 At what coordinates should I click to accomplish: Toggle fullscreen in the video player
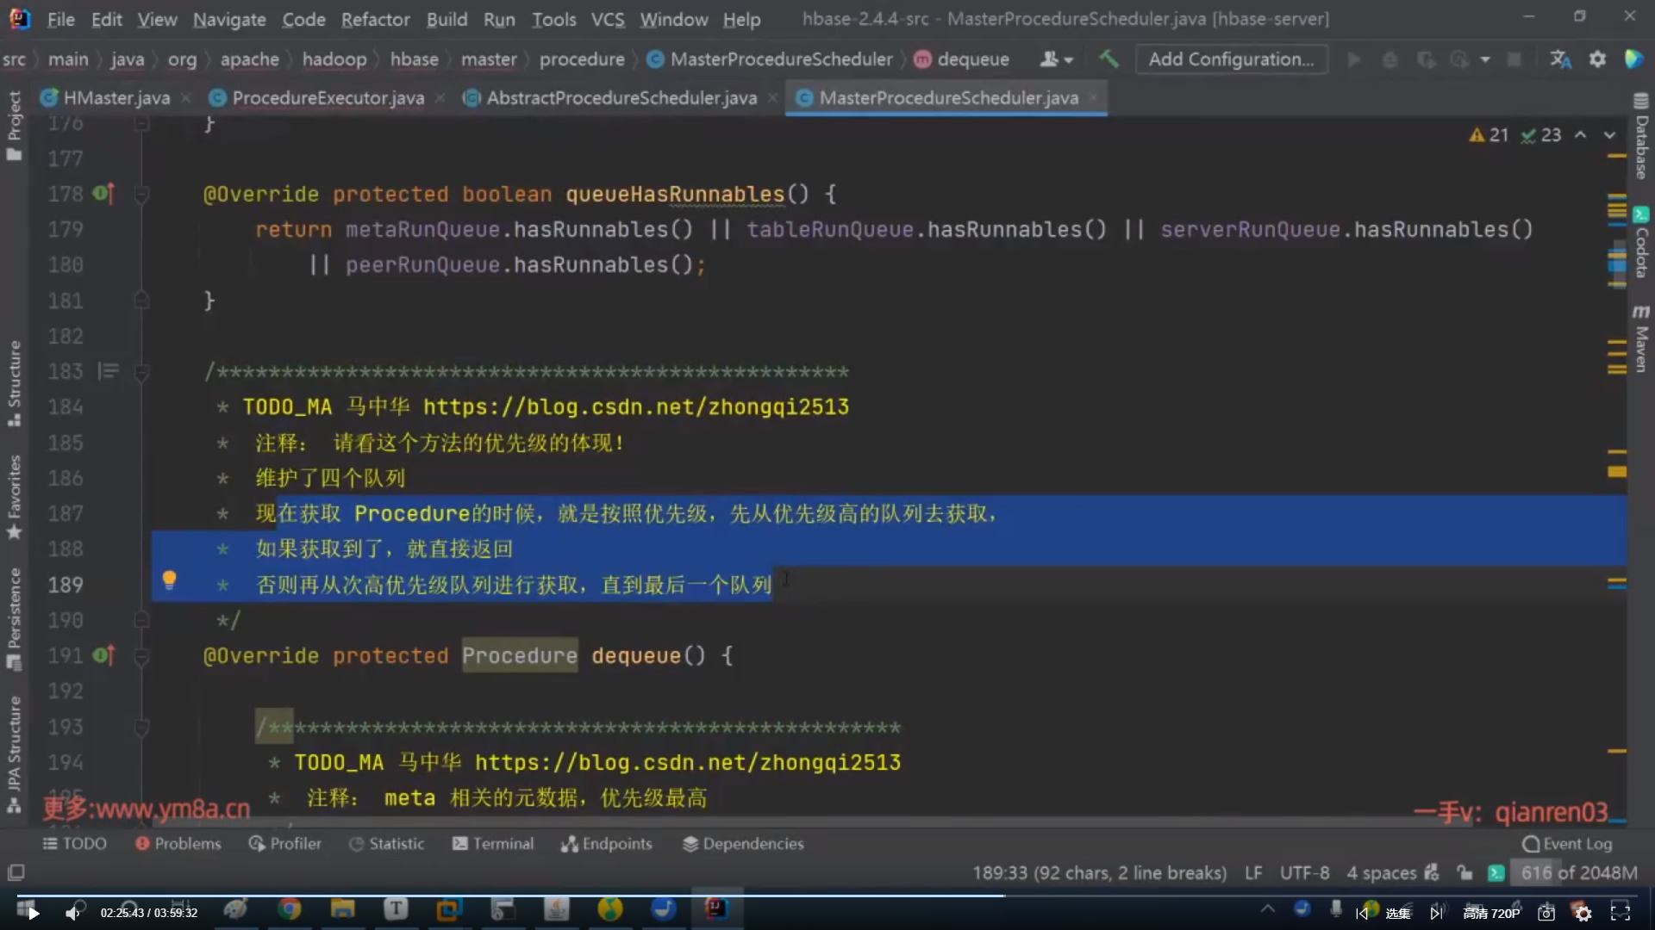click(1621, 913)
